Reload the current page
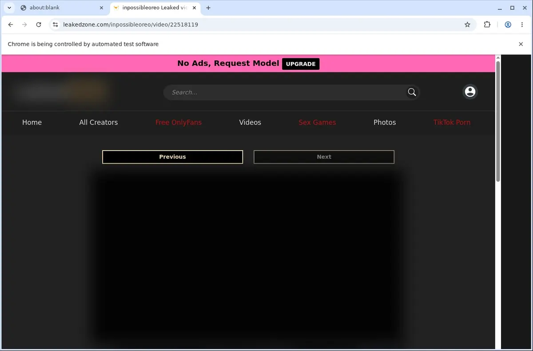Image resolution: width=533 pixels, height=351 pixels. coord(39,25)
